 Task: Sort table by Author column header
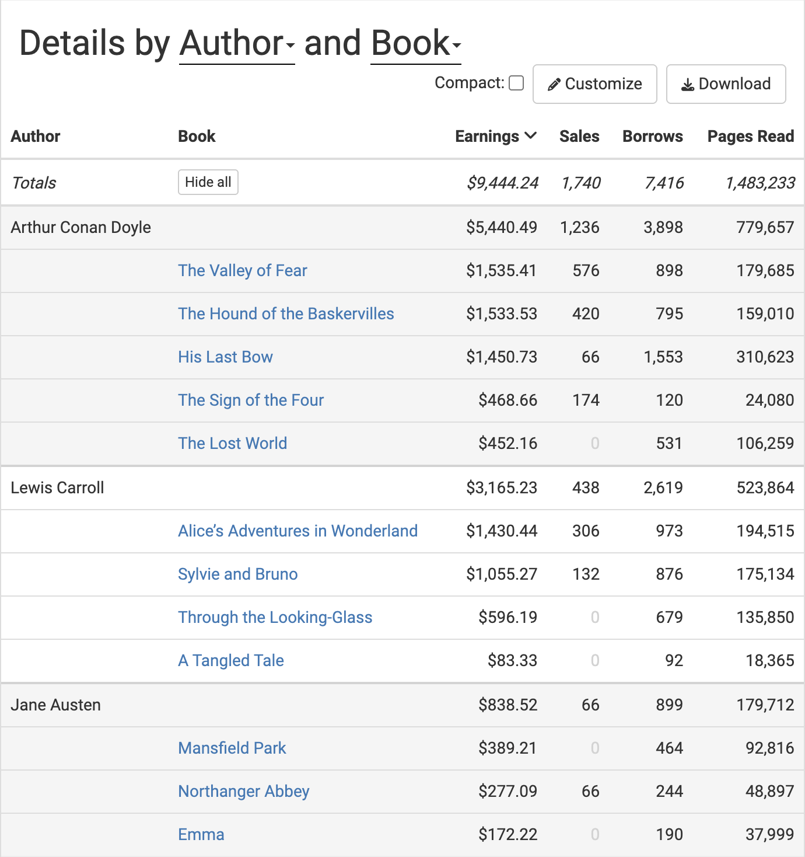[36, 136]
